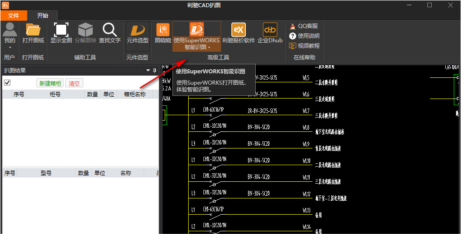Toggle the select-all checkbox in 扒图结果
461x234 pixels.
point(7,83)
